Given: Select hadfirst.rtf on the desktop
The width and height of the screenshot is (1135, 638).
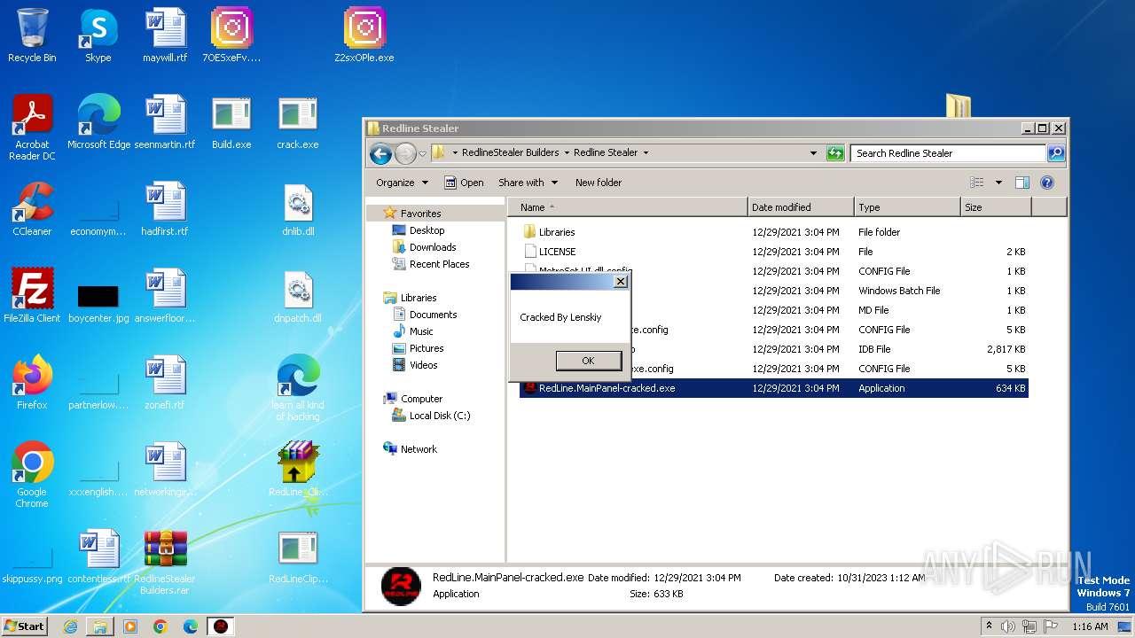Looking at the screenshot, I should click(x=165, y=209).
